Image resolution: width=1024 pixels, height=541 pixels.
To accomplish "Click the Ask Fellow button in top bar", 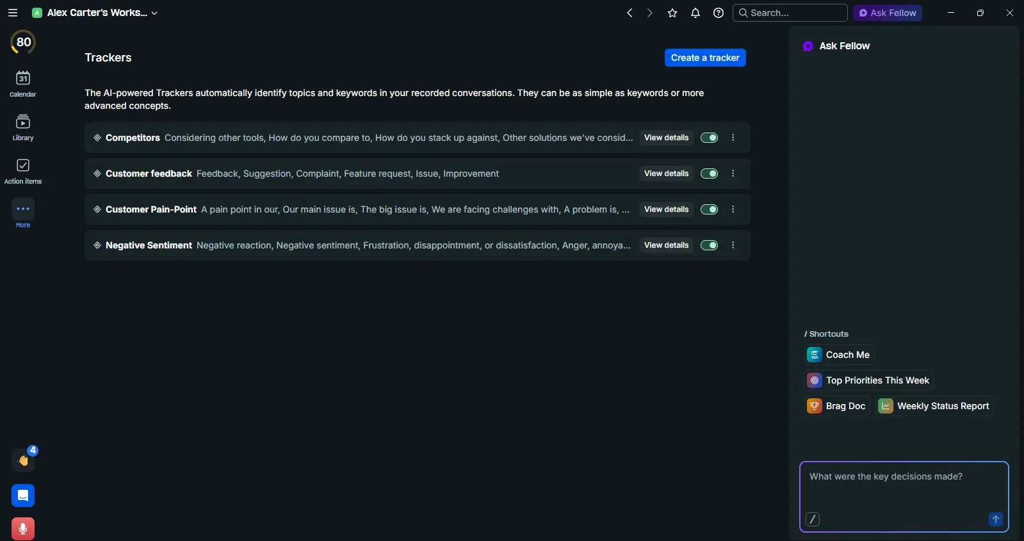I will [x=888, y=13].
